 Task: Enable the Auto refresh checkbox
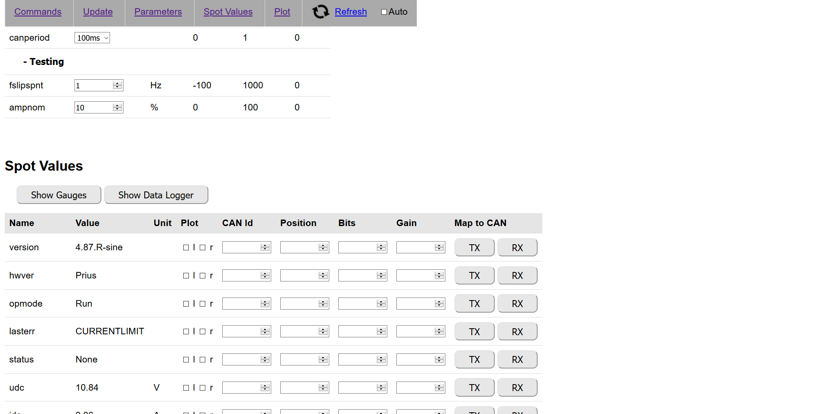384,12
